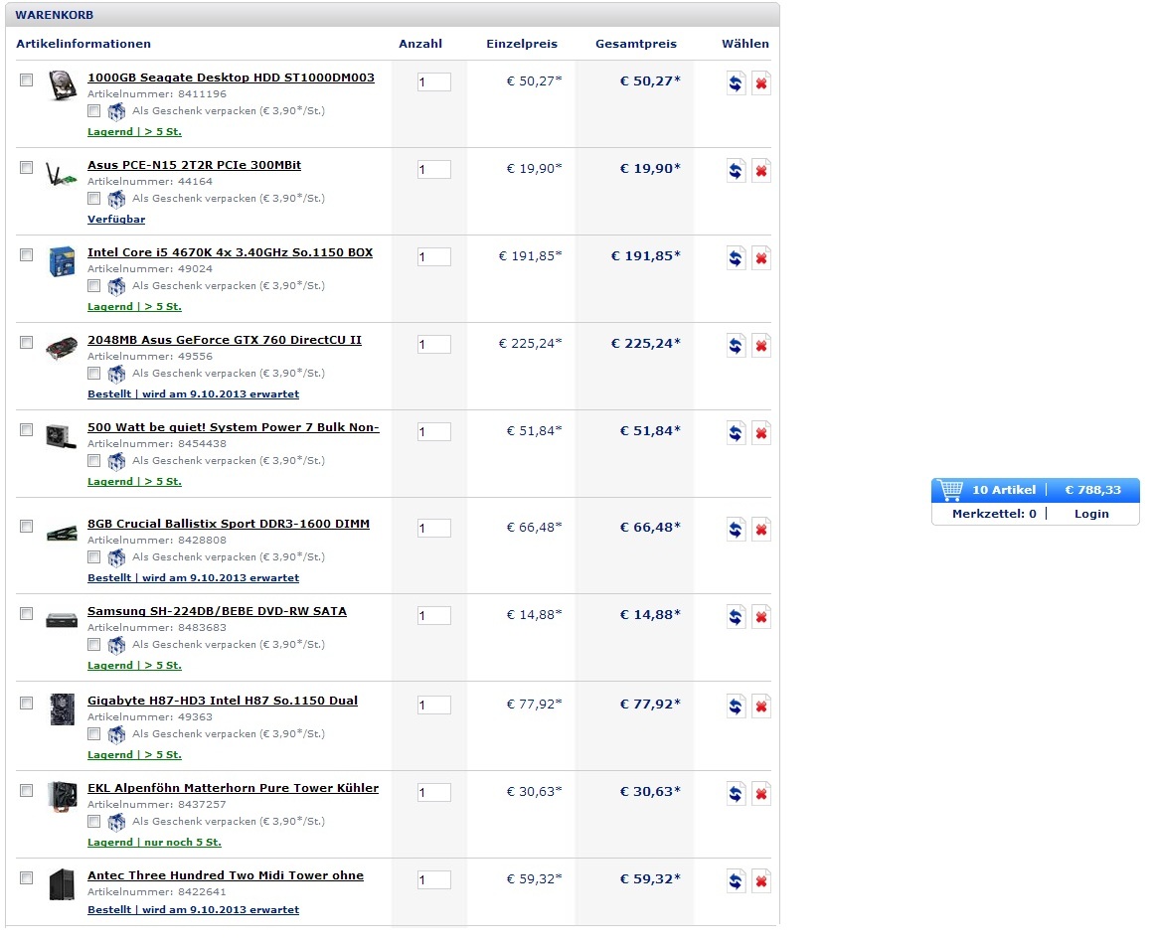Open '10 Artikel' cart summary button
Screen dimensions: 1152x942
click(x=1004, y=490)
